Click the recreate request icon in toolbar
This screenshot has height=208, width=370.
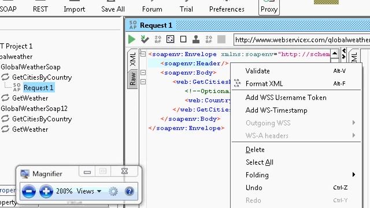170,39
